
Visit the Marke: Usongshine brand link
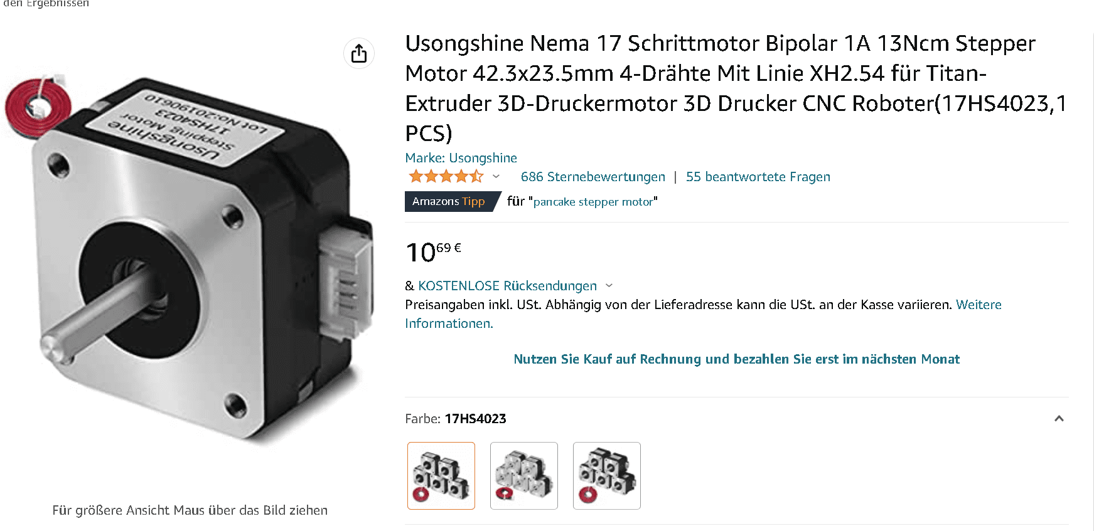point(461,158)
